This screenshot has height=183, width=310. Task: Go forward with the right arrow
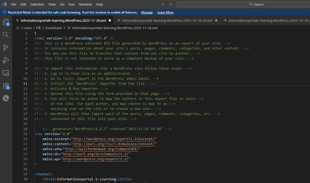(x=171, y=4)
